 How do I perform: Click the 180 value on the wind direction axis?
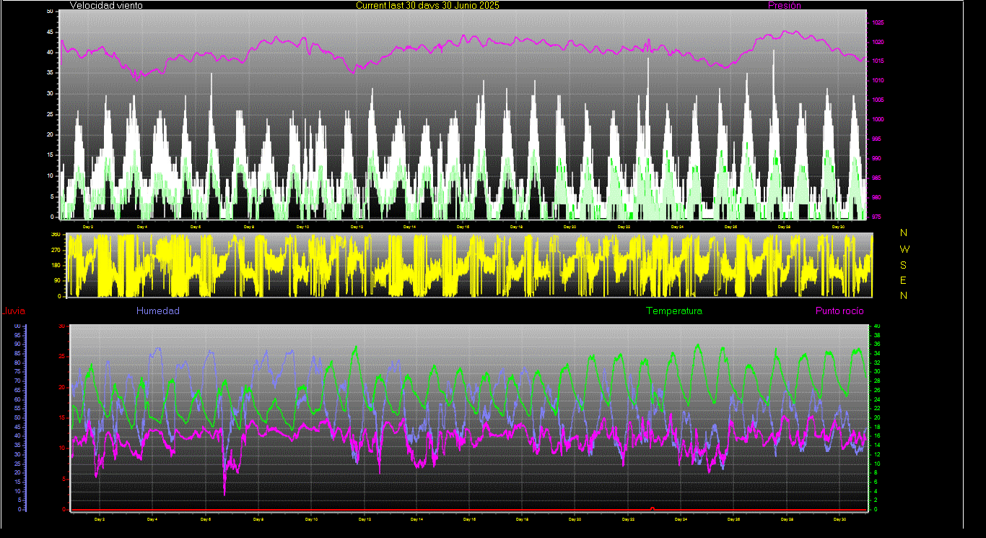(55, 265)
